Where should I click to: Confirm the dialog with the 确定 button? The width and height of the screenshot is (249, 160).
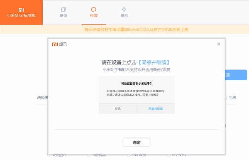tap(137, 142)
